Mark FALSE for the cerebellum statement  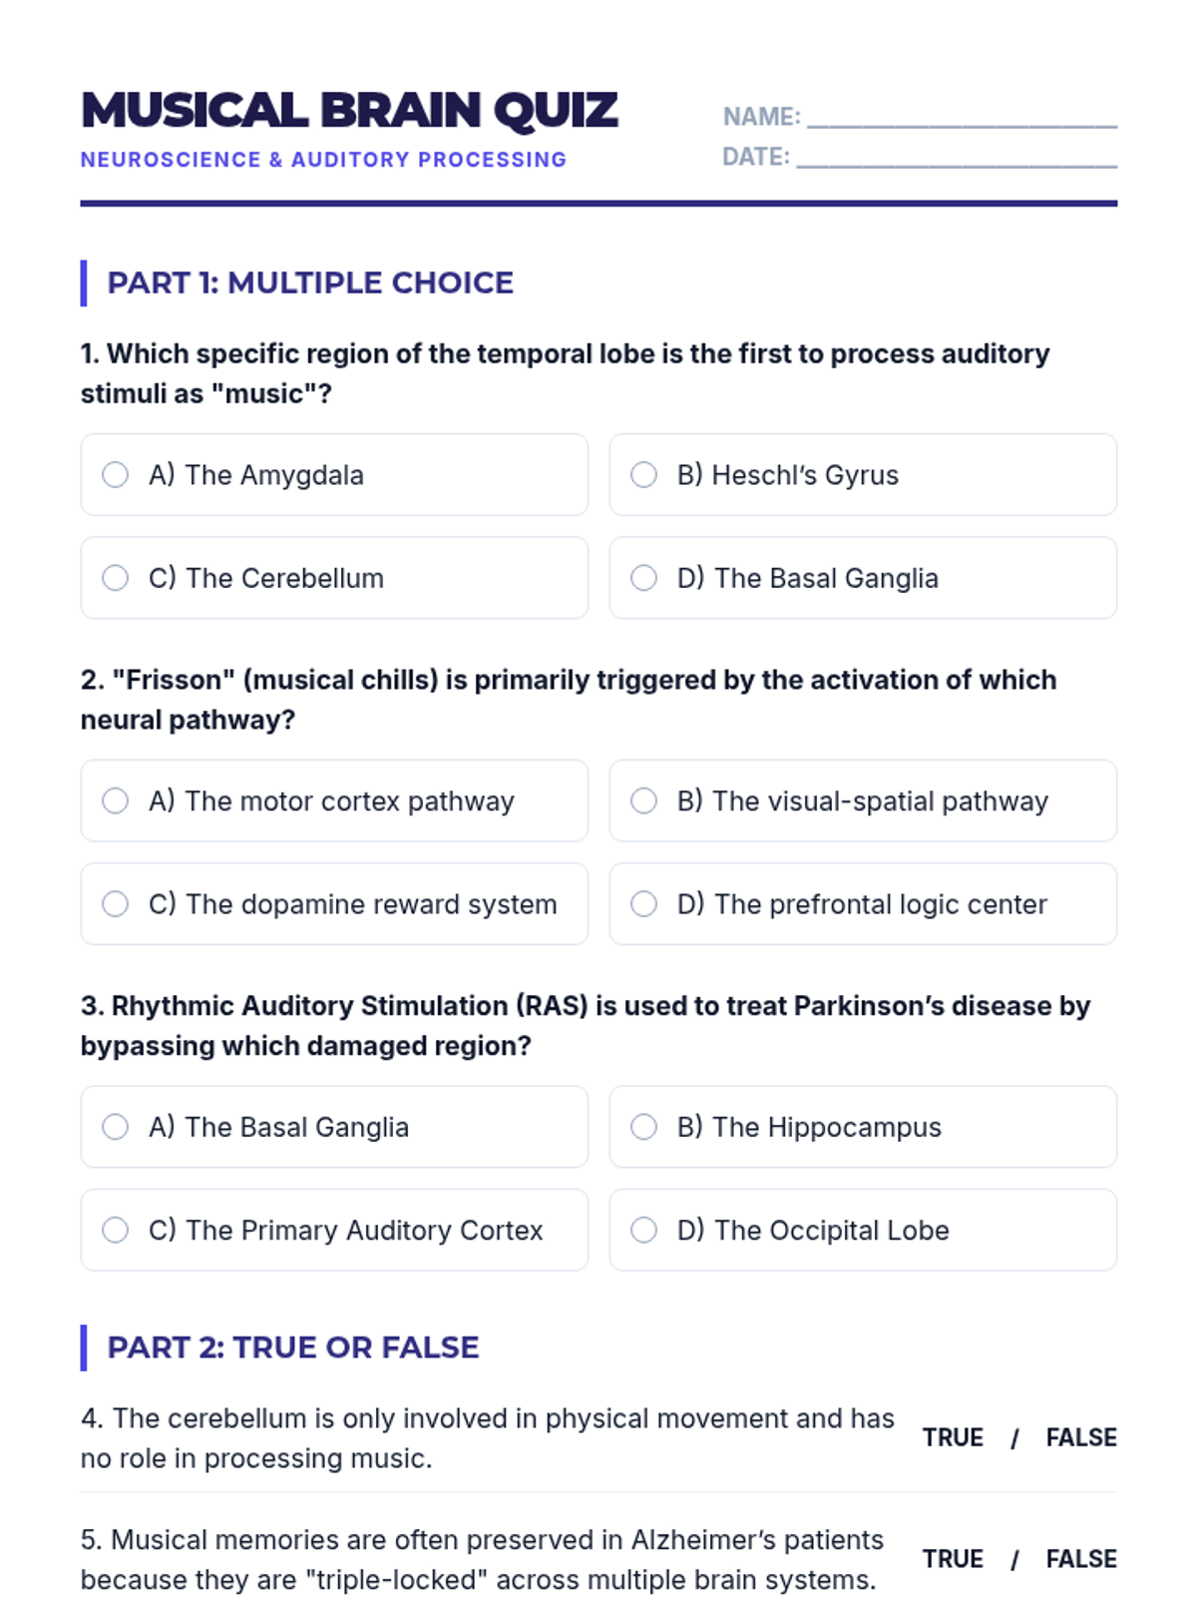pyautogui.click(x=1081, y=1437)
